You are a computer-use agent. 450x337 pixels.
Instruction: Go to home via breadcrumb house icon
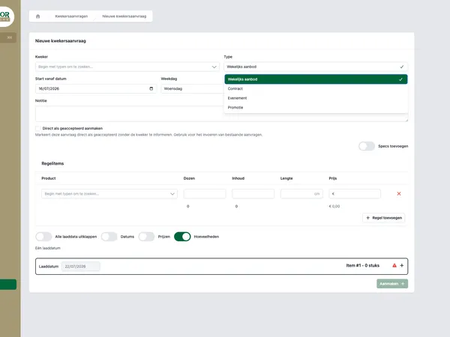click(x=38, y=16)
